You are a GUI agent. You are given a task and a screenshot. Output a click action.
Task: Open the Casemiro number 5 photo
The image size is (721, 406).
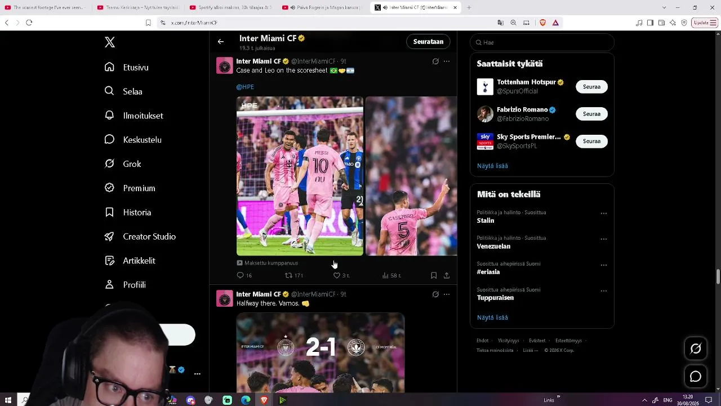(411, 176)
